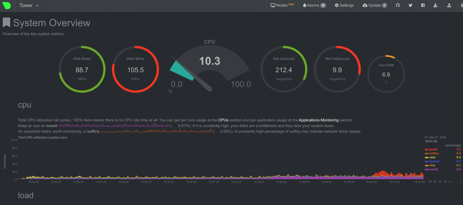463x205 pixels.
Task: Click the Disk Read gauge
Action: [x=82, y=70]
